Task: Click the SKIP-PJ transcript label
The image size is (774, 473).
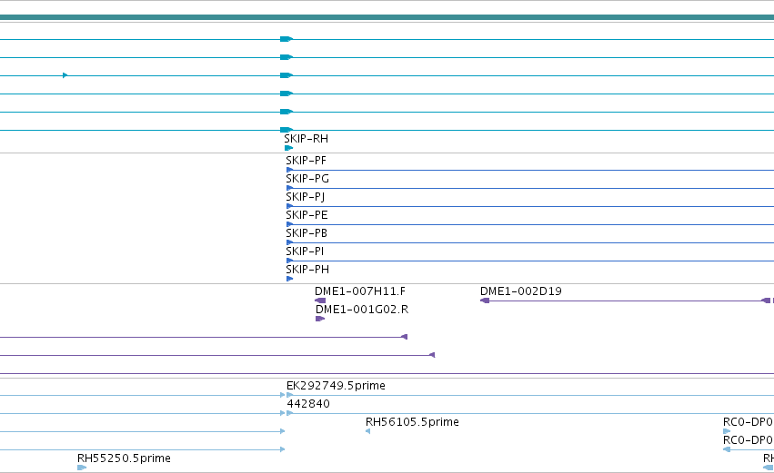Action: coord(305,197)
